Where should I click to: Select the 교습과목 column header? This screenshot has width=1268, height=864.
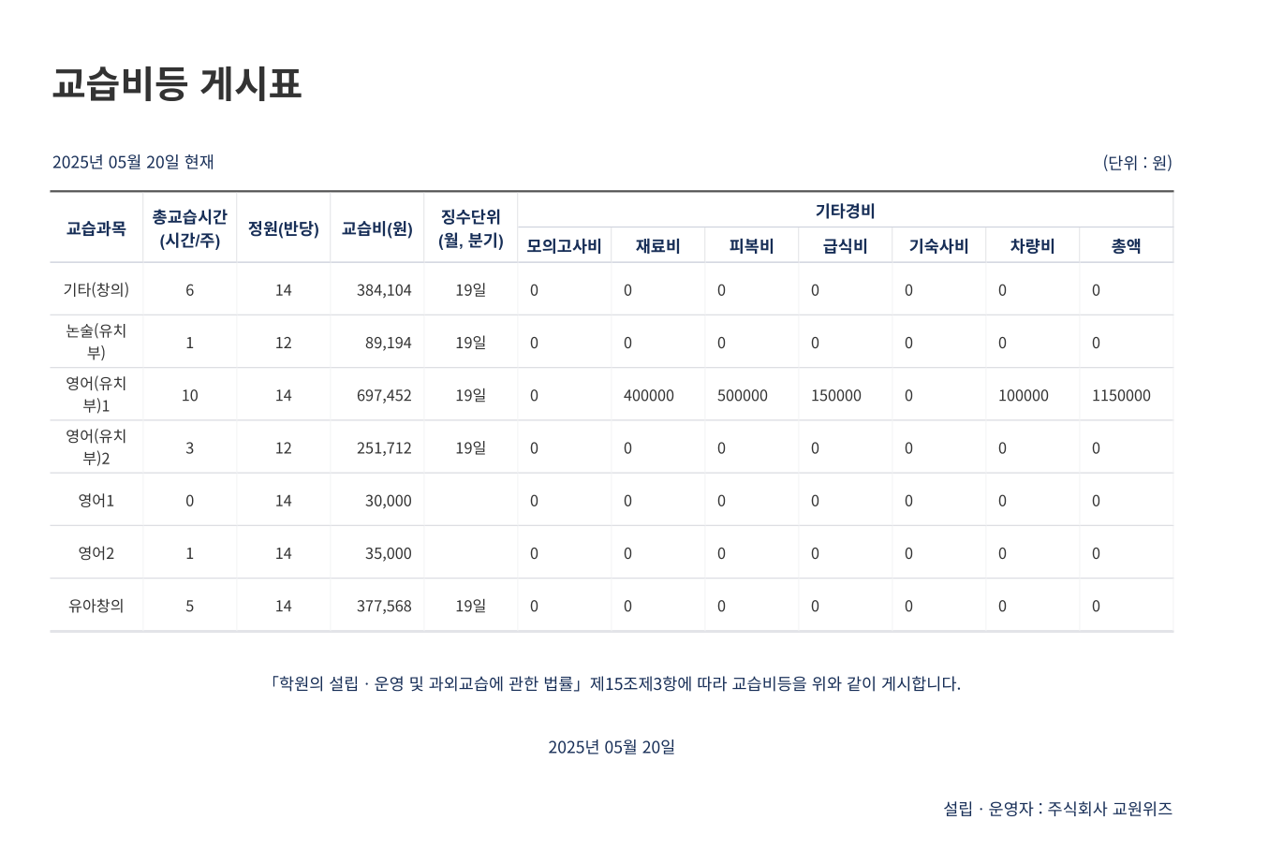[96, 228]
